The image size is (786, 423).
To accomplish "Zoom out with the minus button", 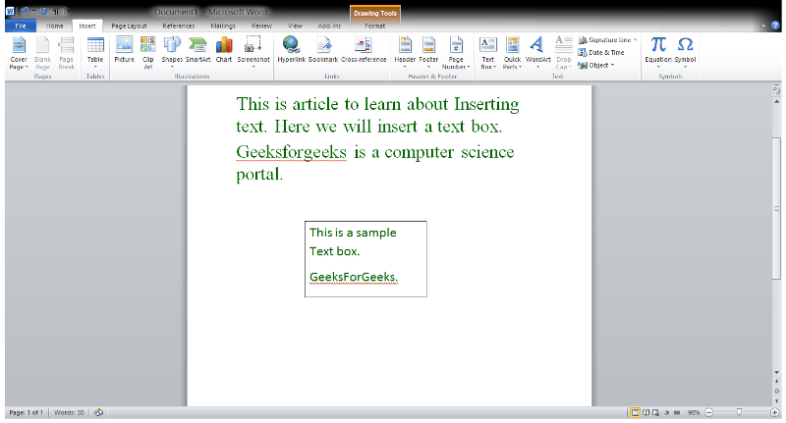I will (x=708, y=412).
